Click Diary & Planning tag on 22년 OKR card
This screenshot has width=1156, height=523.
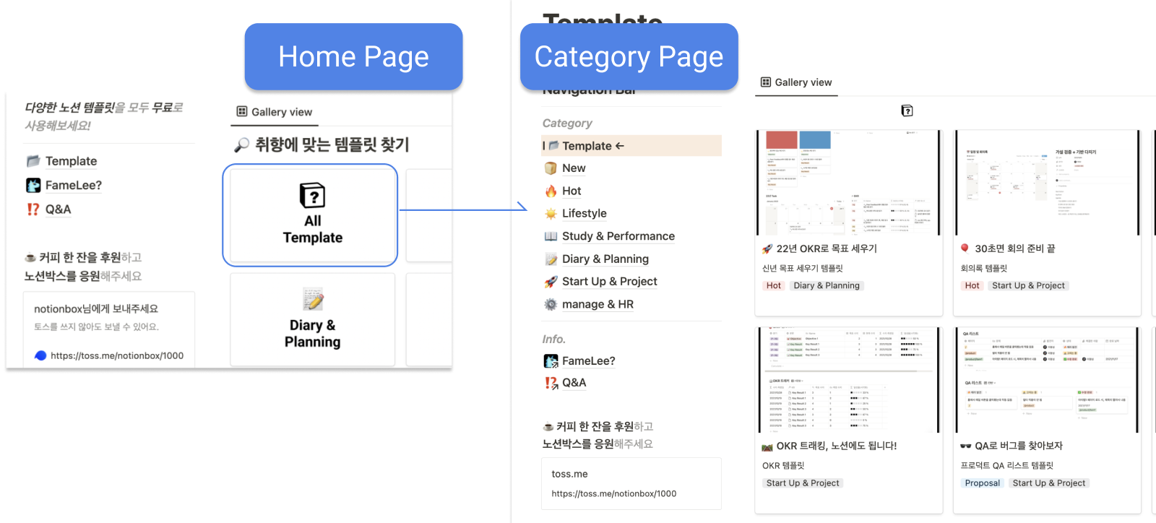pos(827,286)
